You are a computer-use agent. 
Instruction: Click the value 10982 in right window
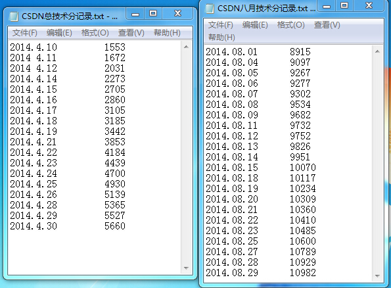point(303,272)
